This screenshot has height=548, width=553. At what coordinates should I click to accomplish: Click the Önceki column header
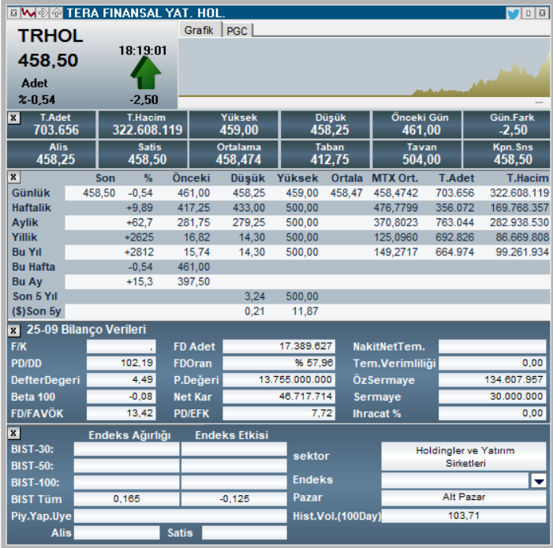(191, 178)
